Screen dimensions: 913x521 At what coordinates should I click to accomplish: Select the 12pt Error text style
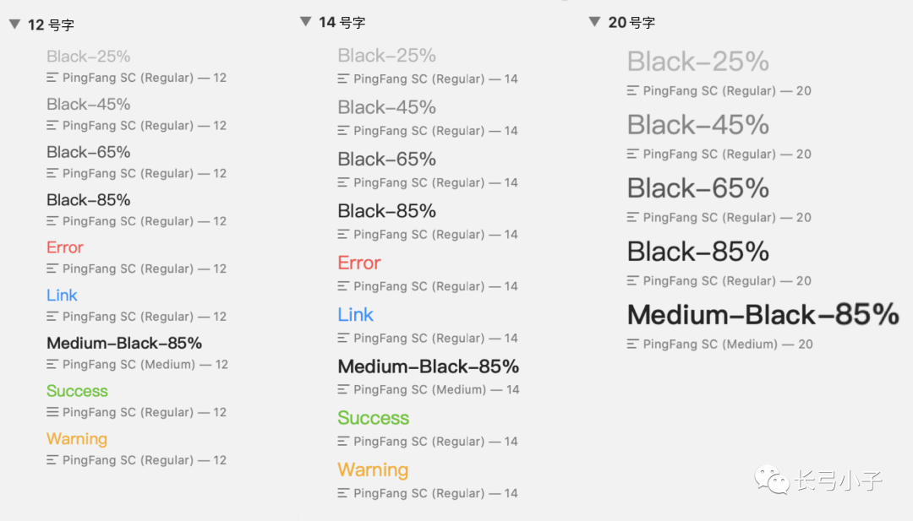pos(64,247)
